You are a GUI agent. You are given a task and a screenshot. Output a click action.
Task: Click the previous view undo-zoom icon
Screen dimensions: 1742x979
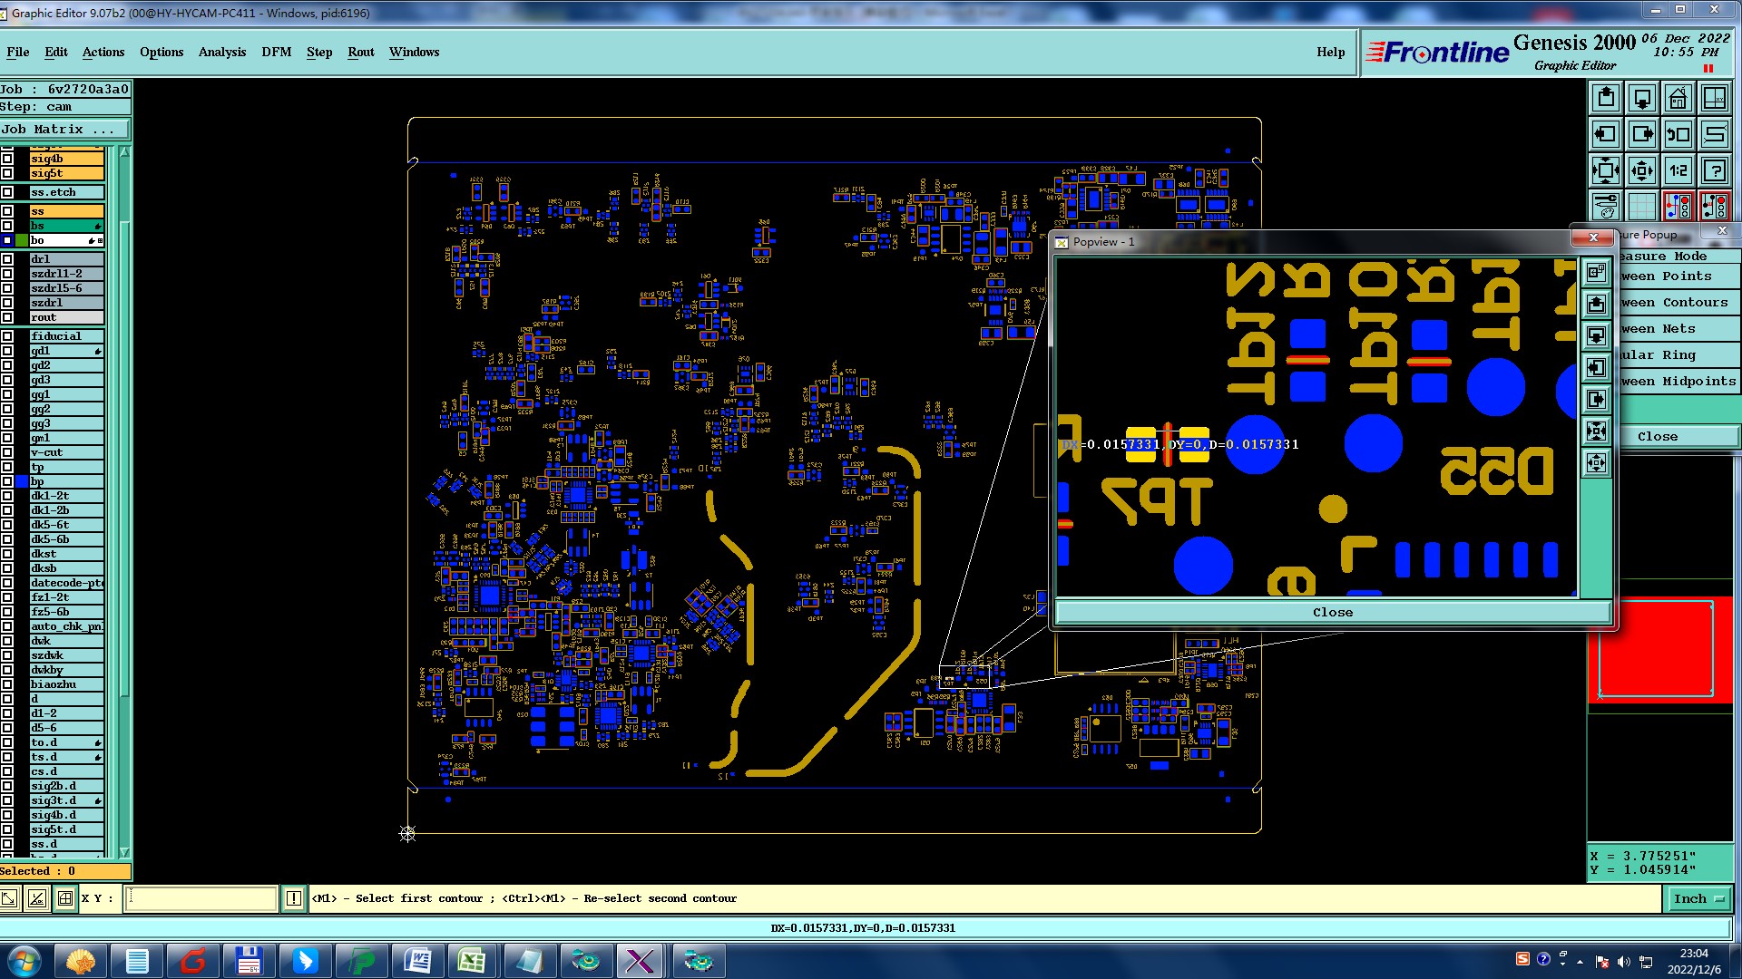pos(1678,134)
